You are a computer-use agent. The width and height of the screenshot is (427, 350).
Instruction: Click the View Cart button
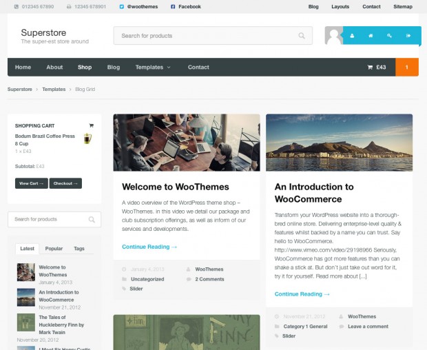(32, 183)
